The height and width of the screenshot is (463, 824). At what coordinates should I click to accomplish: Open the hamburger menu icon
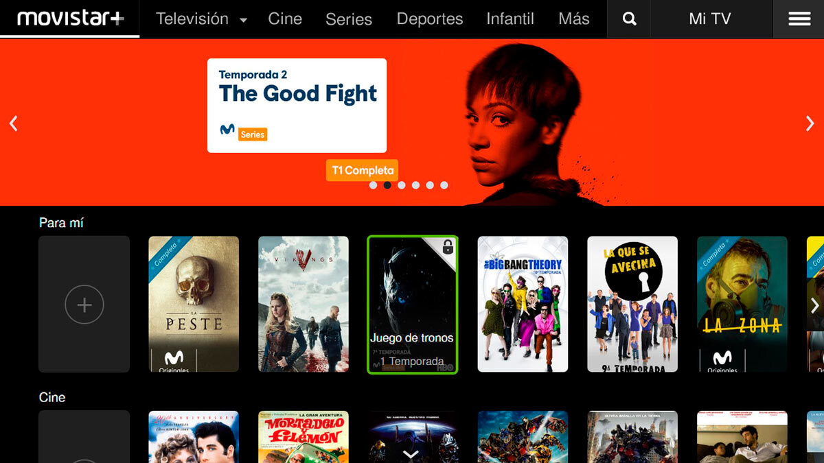(x=799, y=19)
